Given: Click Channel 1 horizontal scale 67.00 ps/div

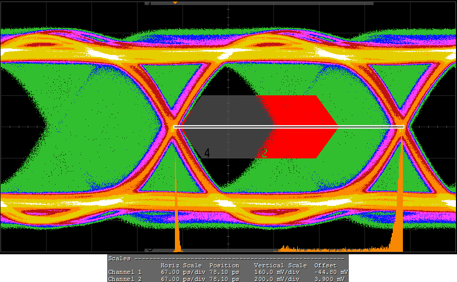Looking at the screenshot, I should [x=182, y=272].
